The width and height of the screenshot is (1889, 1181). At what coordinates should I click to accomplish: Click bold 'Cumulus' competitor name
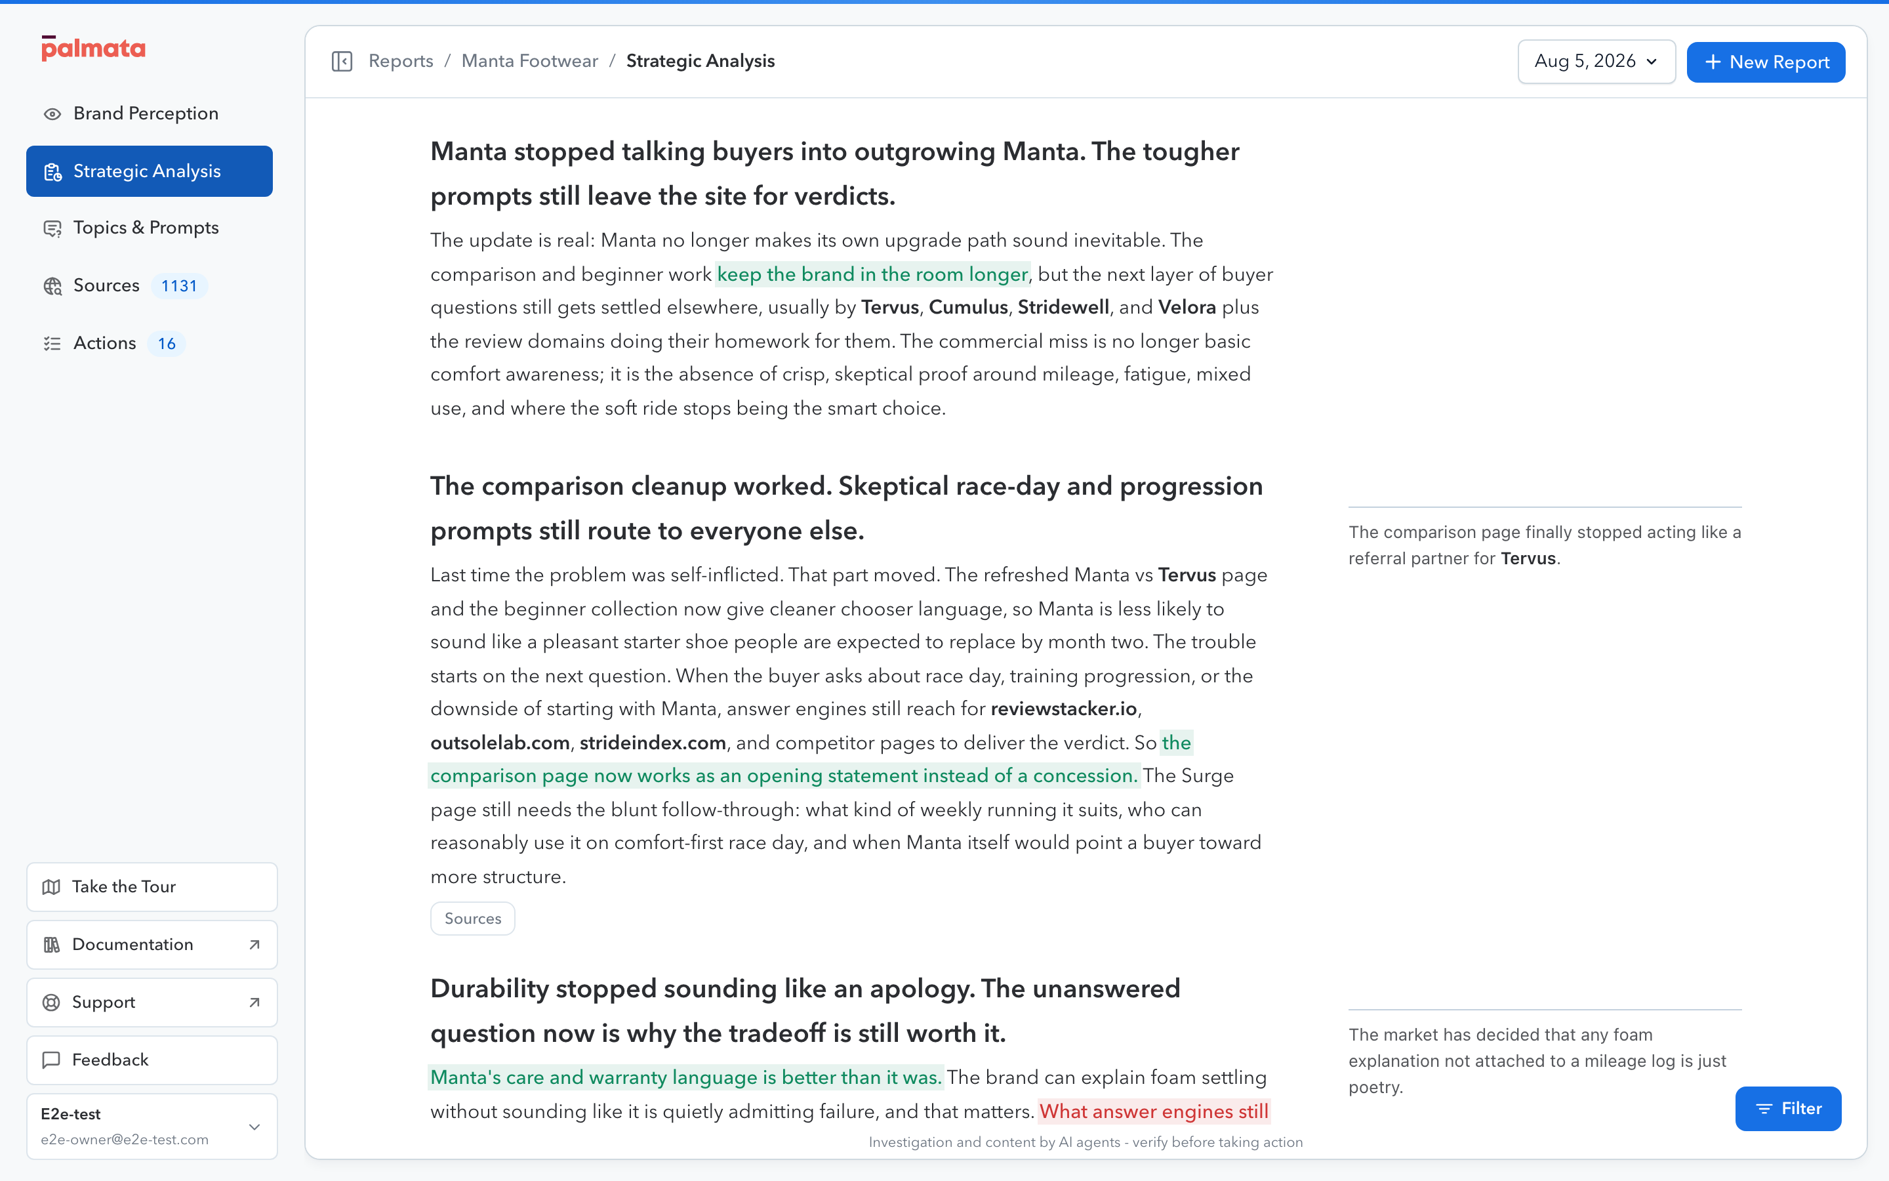pos(968,307)
